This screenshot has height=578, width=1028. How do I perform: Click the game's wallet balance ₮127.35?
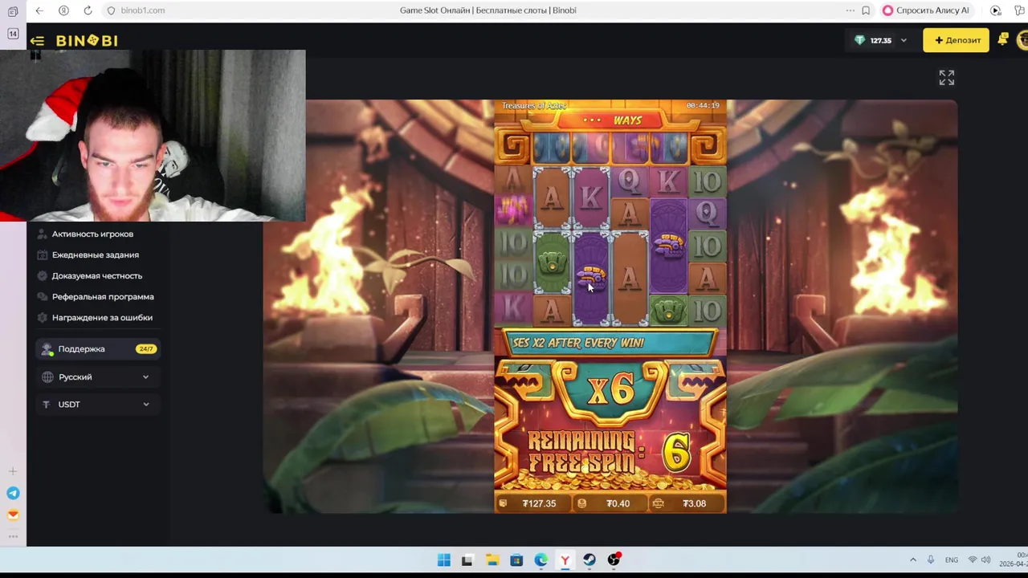(x=533, y=503)
